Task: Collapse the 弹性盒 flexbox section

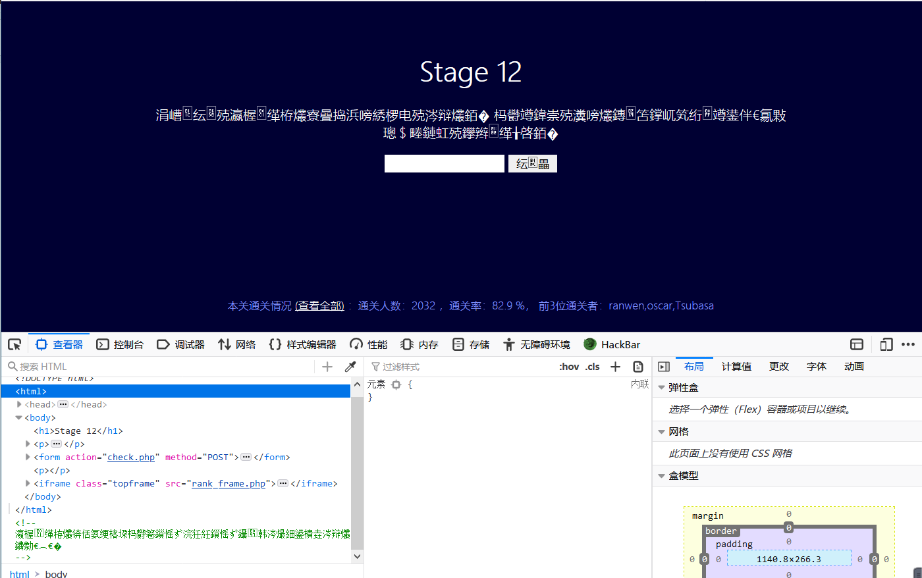Action: point(661,387)
